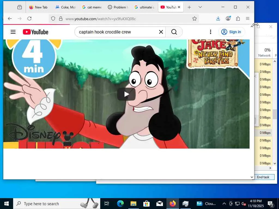This screenshot has height=209, width=279.
Task: Open Mail app from taskbar
Action: pyautogui.click(x=160, y=204)
